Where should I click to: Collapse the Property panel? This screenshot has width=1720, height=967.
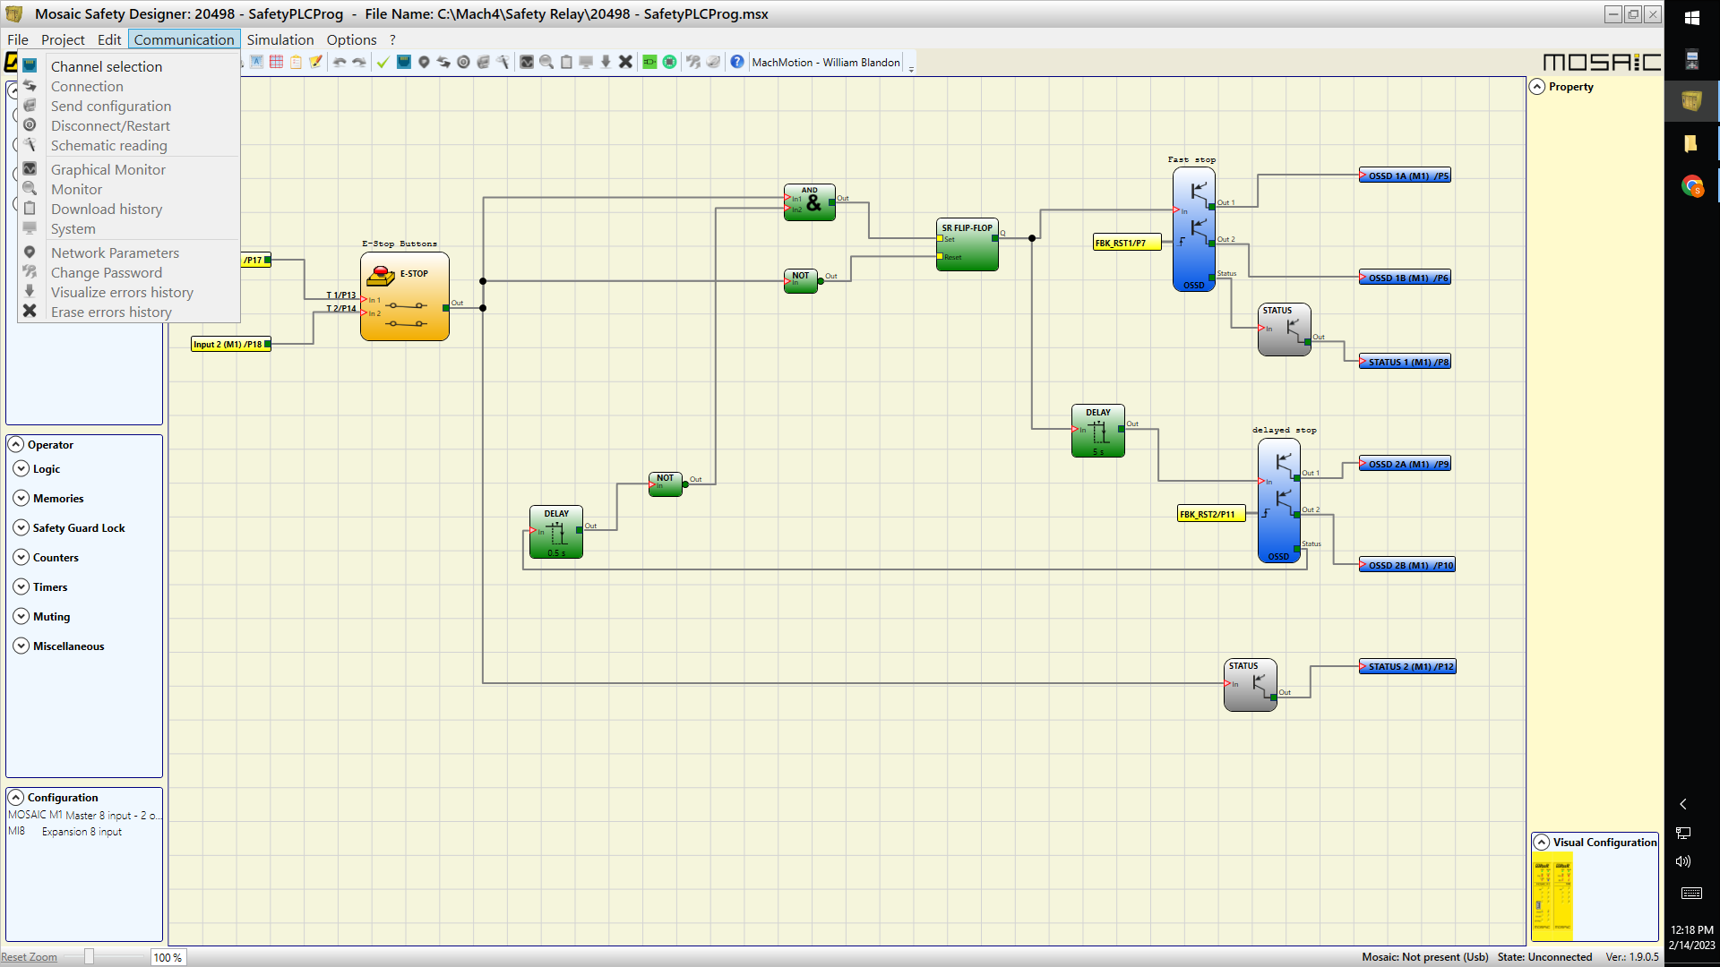point(1537,87)
